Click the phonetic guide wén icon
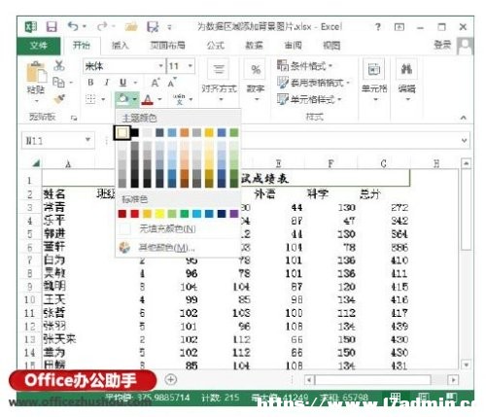 point(179,99)
